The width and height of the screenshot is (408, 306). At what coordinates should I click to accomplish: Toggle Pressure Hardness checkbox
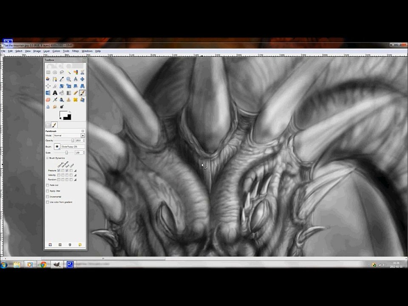point(63,170)
